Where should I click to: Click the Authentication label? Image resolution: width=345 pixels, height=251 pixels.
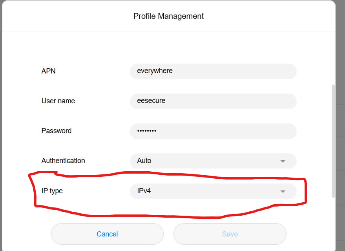pyautogui.click(x=63, y=161)
